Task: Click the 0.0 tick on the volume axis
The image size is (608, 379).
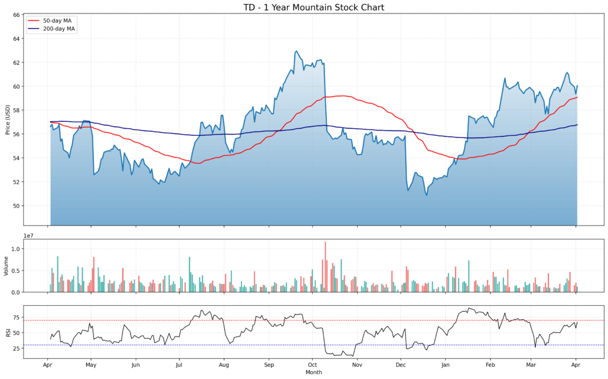Action: tap(15, 292)
